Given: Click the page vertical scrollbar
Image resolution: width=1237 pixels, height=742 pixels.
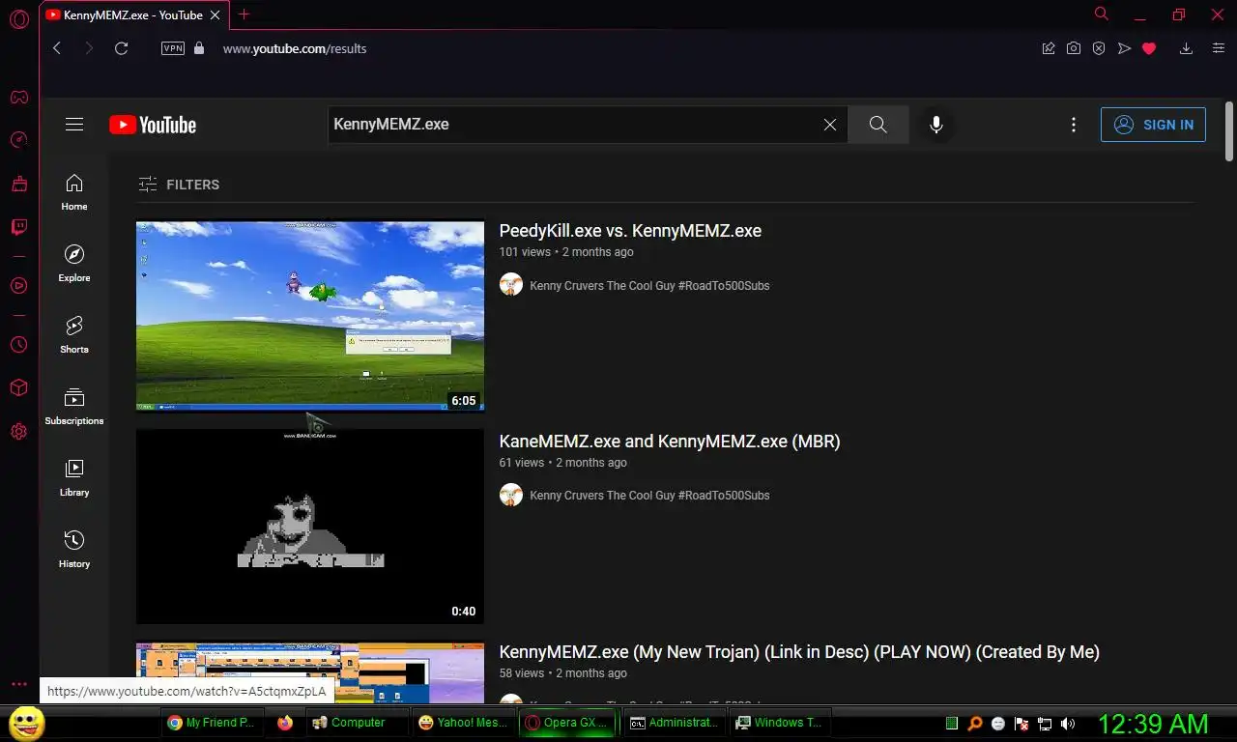Looking at the screenshot, I should [1229, 130].
